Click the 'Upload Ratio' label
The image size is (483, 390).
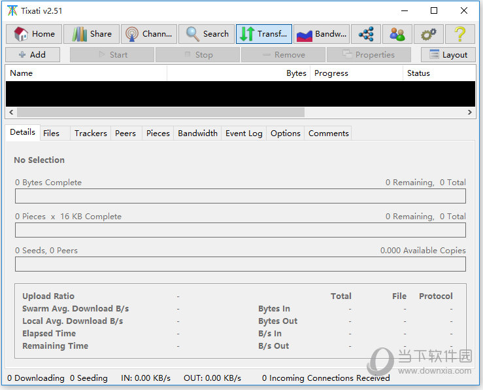[48, 296]
